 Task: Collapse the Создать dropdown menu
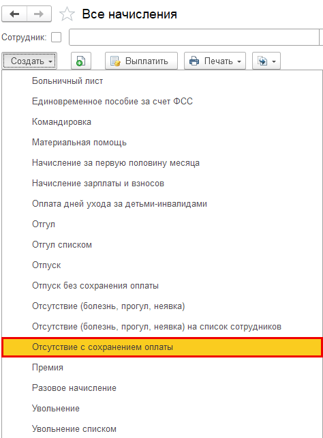pos(29,61)
